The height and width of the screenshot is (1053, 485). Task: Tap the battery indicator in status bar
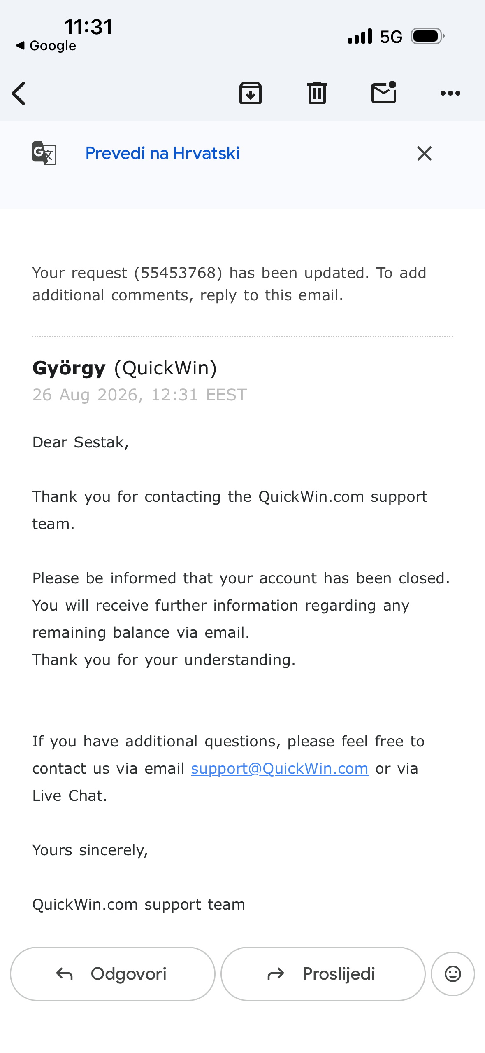pos(428,36)
